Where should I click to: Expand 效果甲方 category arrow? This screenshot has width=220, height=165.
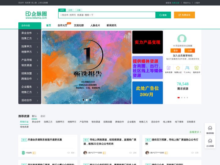38,47
